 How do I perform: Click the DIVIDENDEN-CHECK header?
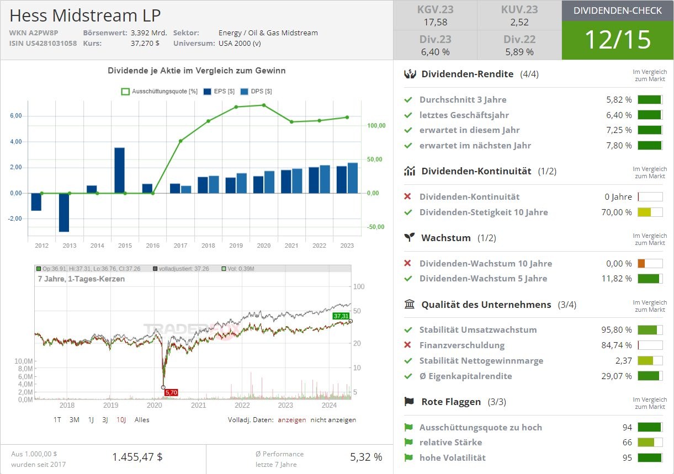[x=618, y=10]
